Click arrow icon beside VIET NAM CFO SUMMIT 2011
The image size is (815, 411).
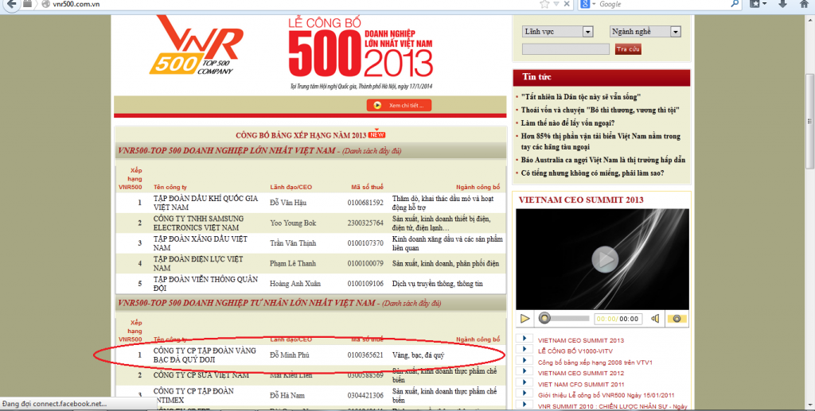(x=524, y=382)
